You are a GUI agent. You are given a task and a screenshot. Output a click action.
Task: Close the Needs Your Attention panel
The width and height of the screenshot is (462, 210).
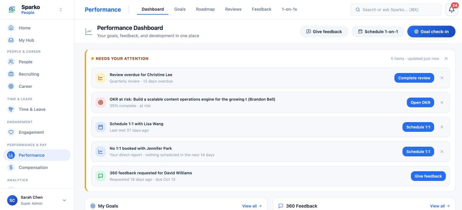coord(446,58)
